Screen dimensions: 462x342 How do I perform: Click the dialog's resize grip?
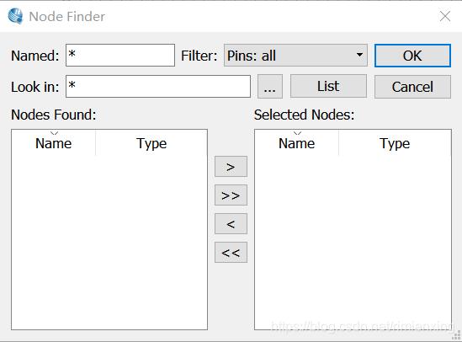point(457,336)
